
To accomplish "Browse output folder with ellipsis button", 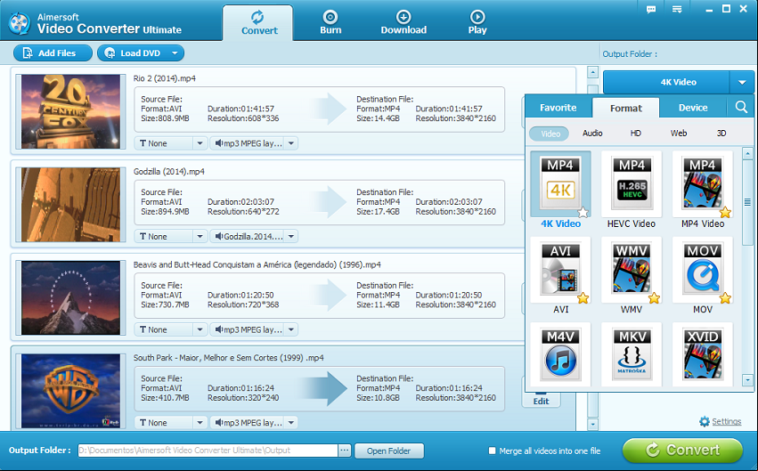I will [344, 451].
